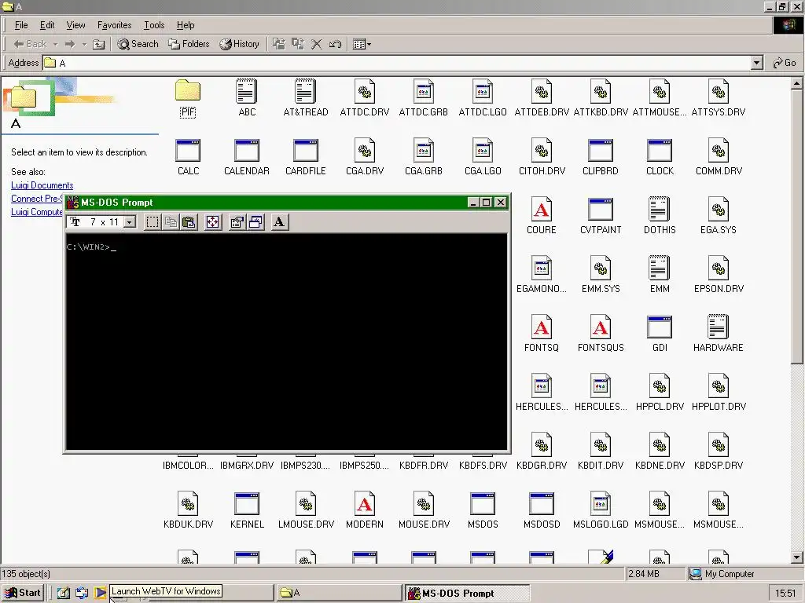This screenshot has height=603, width=805.
Task: Click the Search toolbar button
Action: (x=138, y=44)
